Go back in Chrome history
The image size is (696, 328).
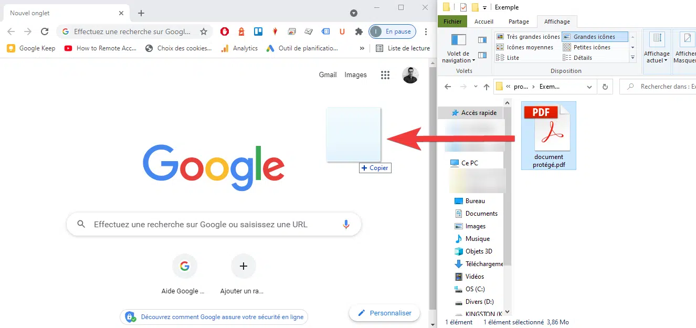click(x=12, y=31)
